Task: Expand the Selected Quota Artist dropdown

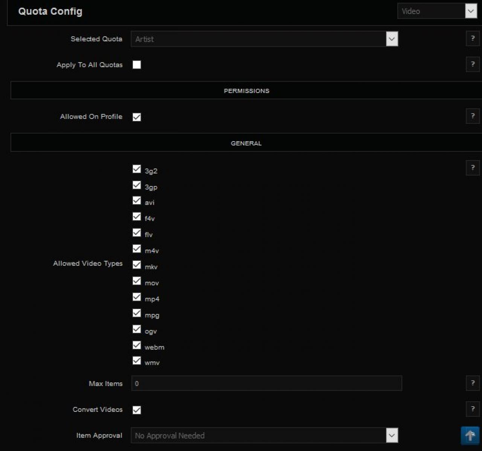Action: 264,39
